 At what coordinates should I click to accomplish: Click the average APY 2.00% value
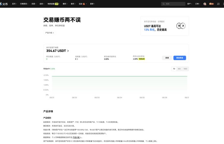53,69
